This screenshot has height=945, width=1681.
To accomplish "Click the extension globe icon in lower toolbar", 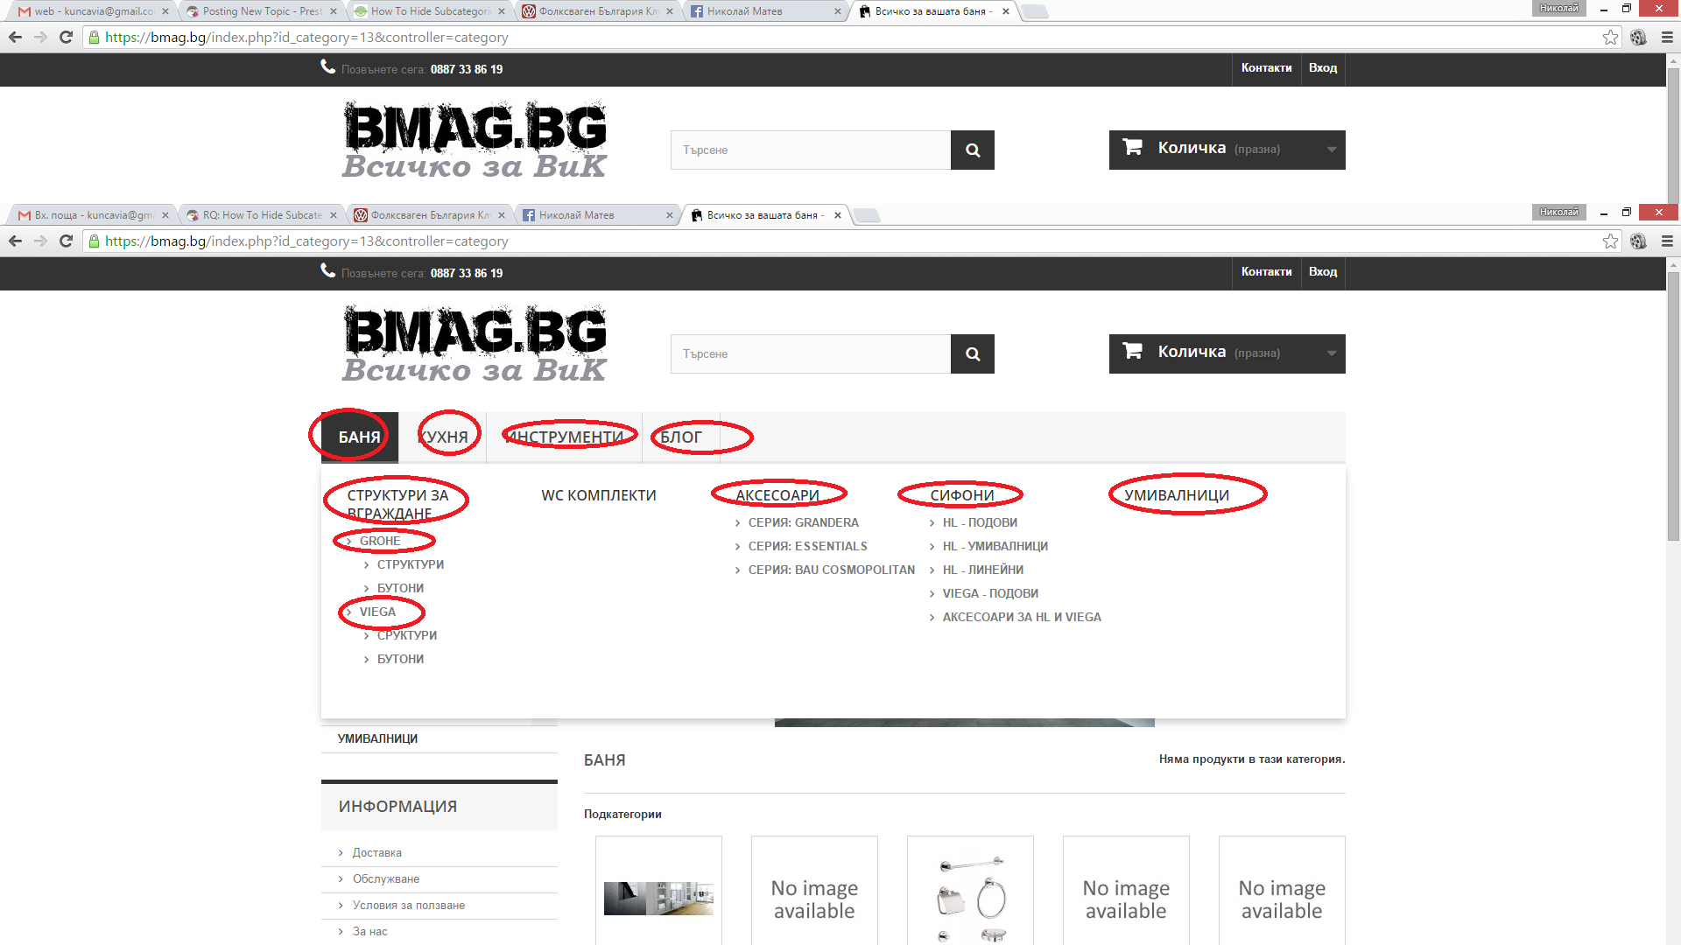I will click(x=1638, y=241).
